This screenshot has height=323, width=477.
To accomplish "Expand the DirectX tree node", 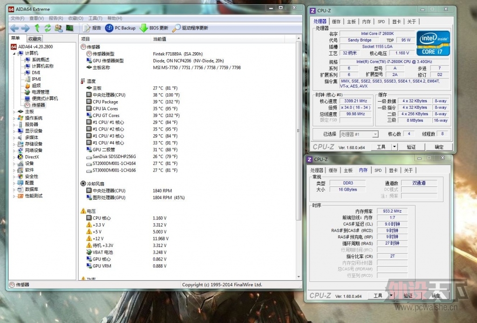I will 14,157.
